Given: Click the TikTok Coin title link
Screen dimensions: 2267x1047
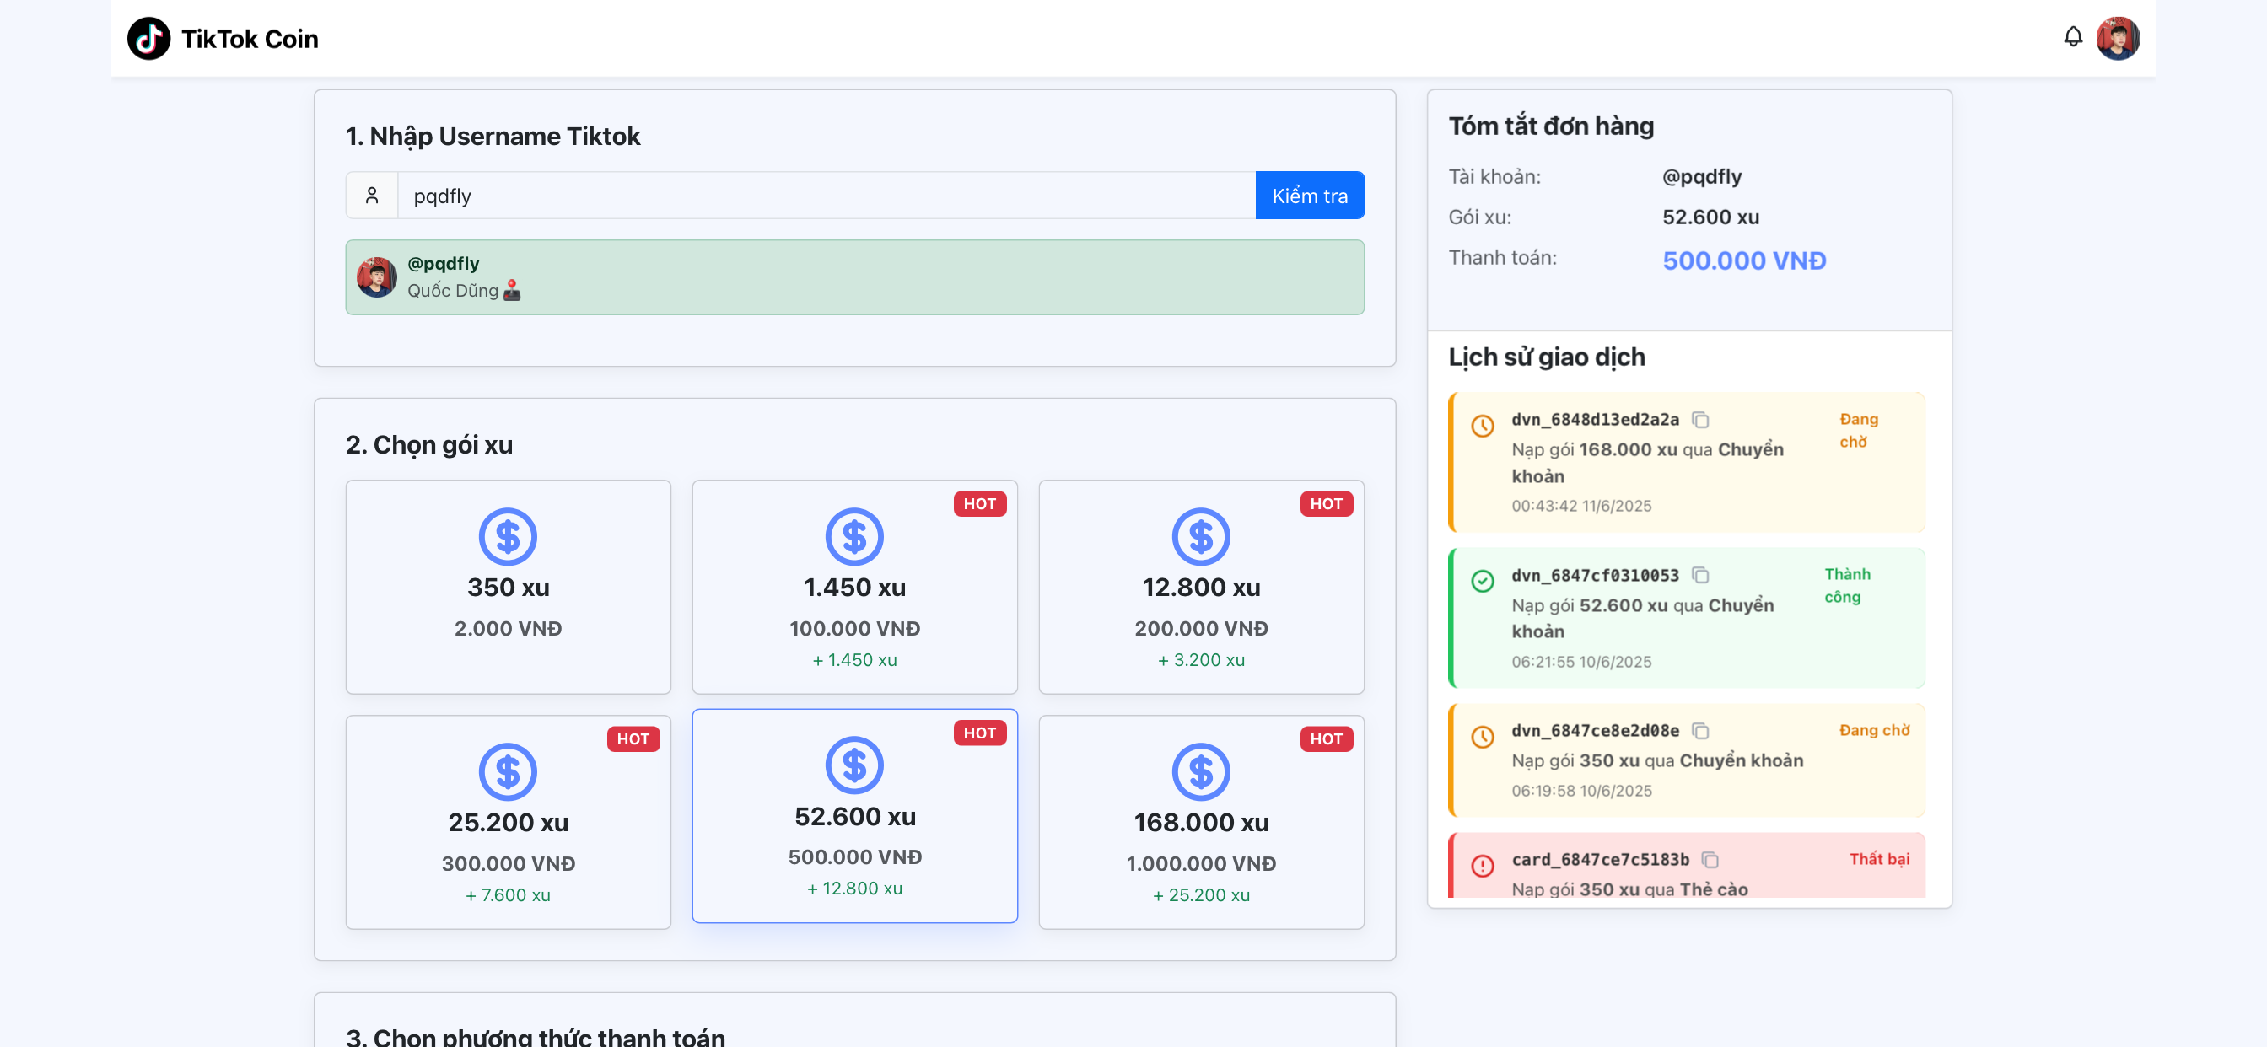Looking at the screenshot, I should 249,39.
